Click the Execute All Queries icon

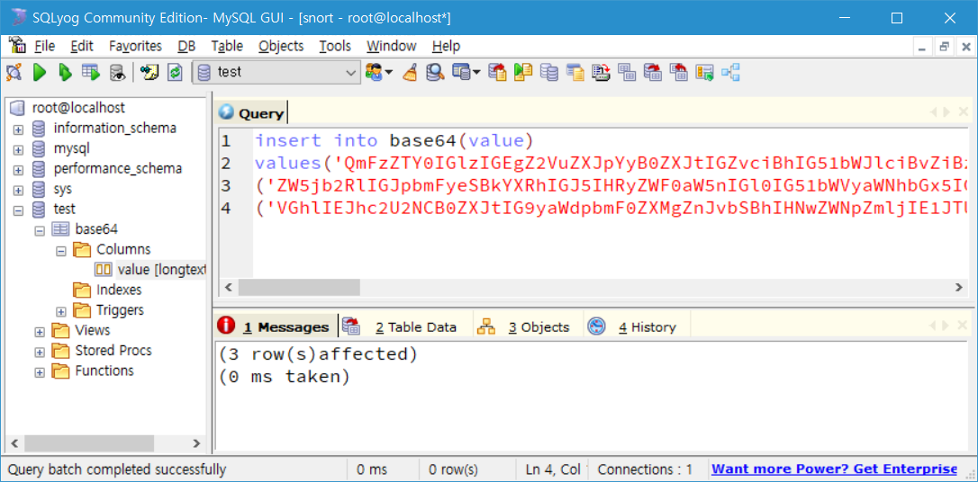(66, 72)
